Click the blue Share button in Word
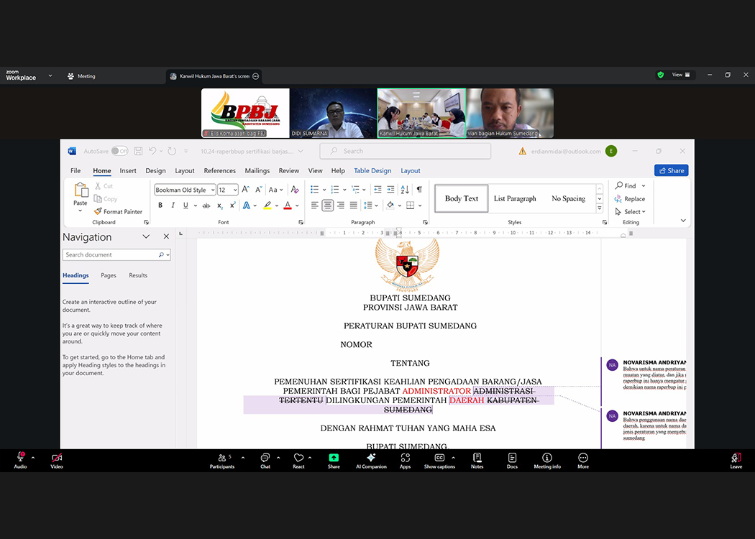 [671, 170]
